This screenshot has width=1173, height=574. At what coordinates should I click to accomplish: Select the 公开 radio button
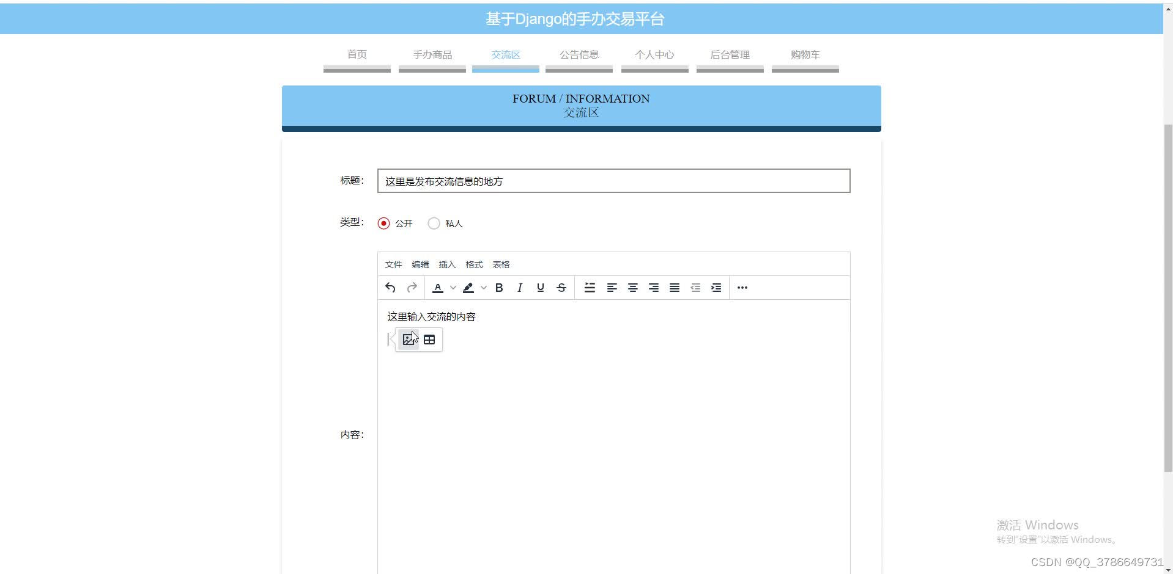coord(383,223)
